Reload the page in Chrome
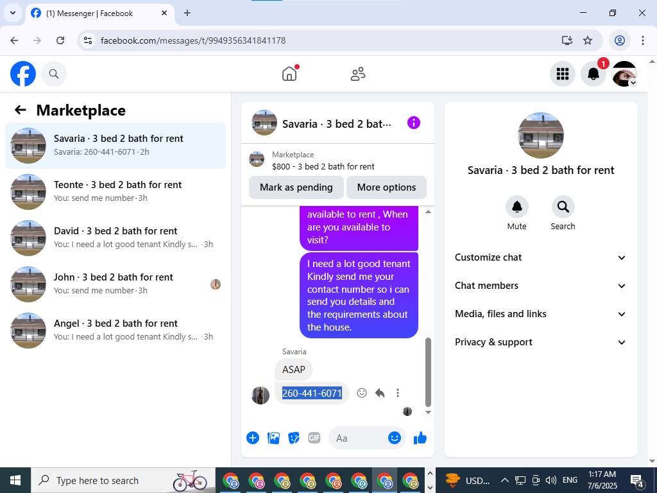 pos(60,40)
